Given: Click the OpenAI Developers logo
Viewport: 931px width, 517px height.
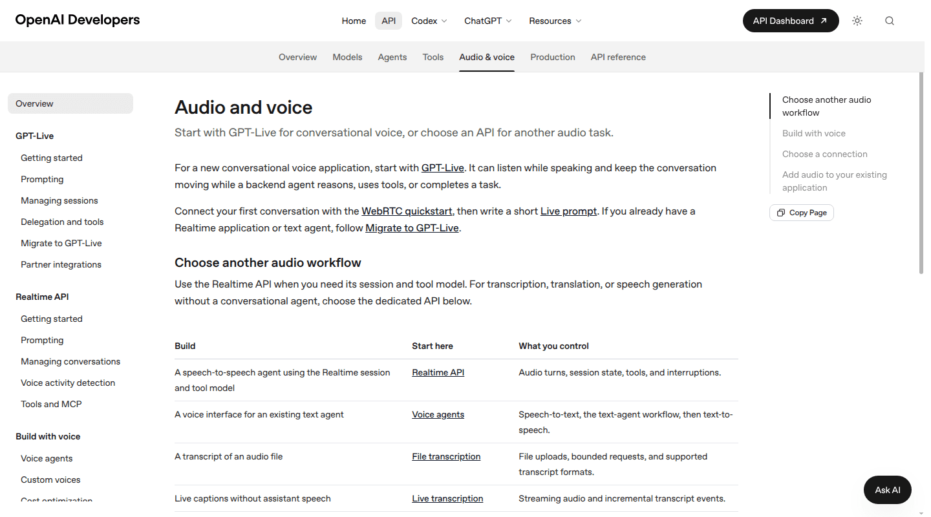Looking at the screenshot, I should click(78, 20).
